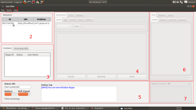This screenshot has height=110, width=196.
Task: Open the network connections indicator
Action: pos(181,2)
